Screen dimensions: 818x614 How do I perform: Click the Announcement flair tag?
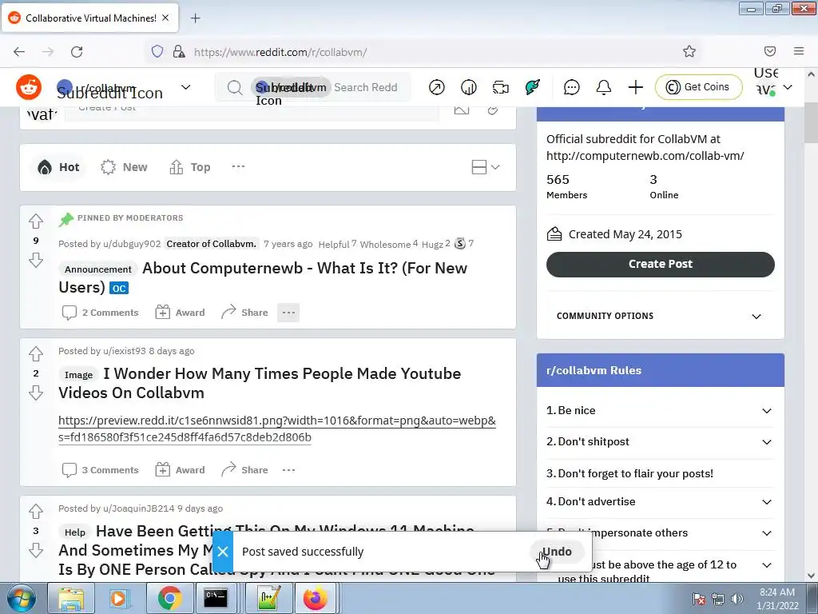pyautogui.click(x=97, y=269)
